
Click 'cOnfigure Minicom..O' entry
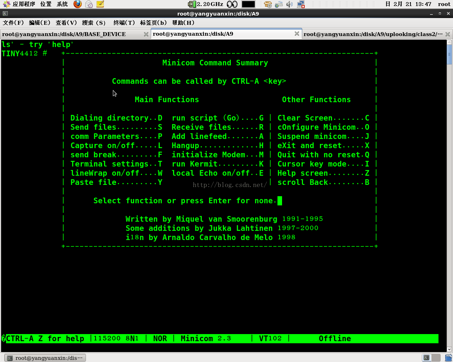click(x=323, y=127)
